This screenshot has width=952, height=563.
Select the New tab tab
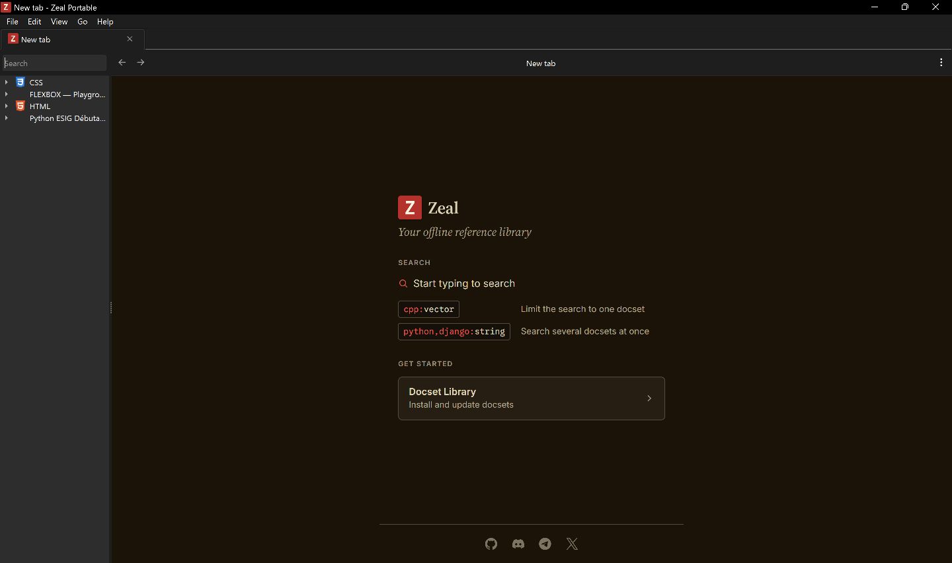click(72, 39)
